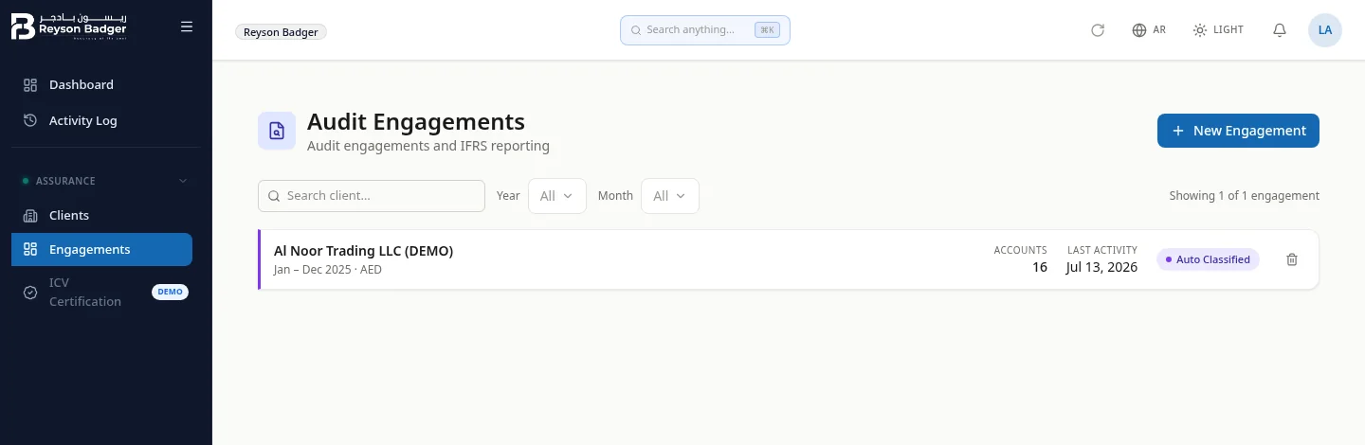Click the DEMO badge on ICV Certification
The image size is (1365, 445).
[171, 292]
